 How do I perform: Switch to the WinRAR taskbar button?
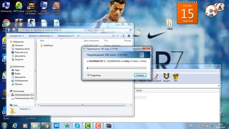[x=108, y=126]
